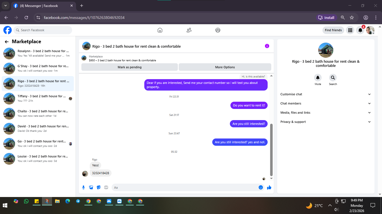Open the David conversation
Viewport: 382px width, 214px height.
(38, 129)
